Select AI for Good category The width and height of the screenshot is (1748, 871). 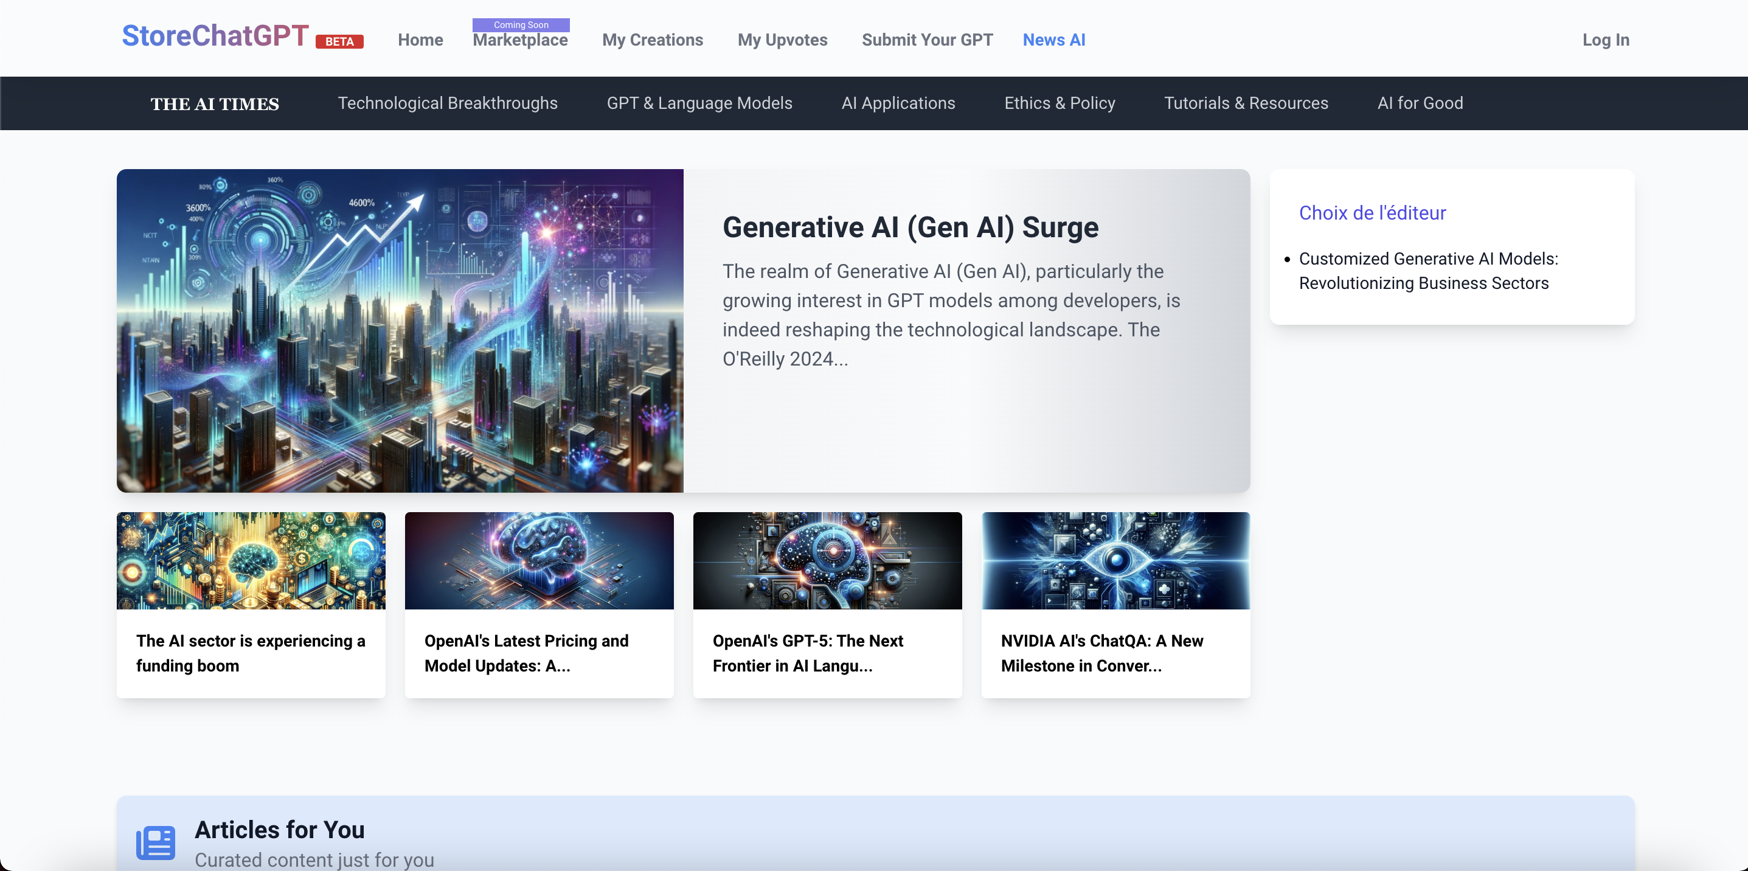[x=1420, y=103]
